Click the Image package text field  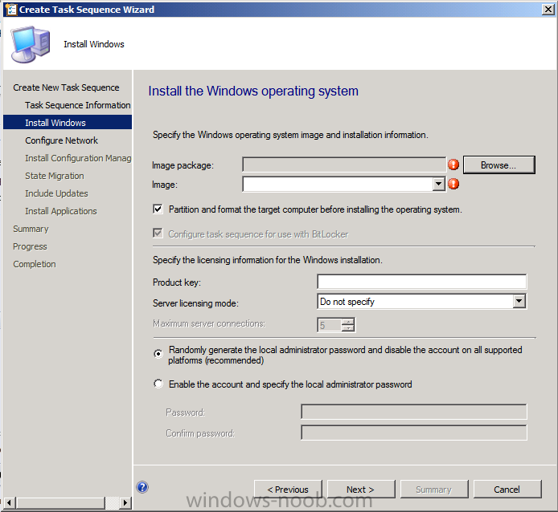pyautogui.click(x=344, y=165)
